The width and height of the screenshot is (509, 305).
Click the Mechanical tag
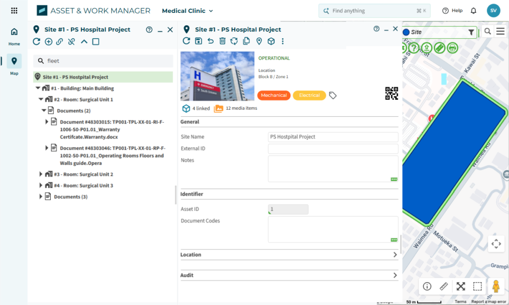(274, 95)
